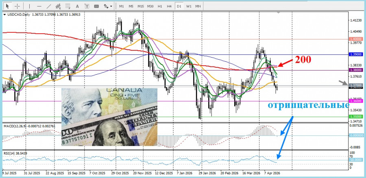Image resolution: width=366 pixels, height=178 pixels.
Task: Click the RSI(14) 38.5439 label
Action: (15, 153)
